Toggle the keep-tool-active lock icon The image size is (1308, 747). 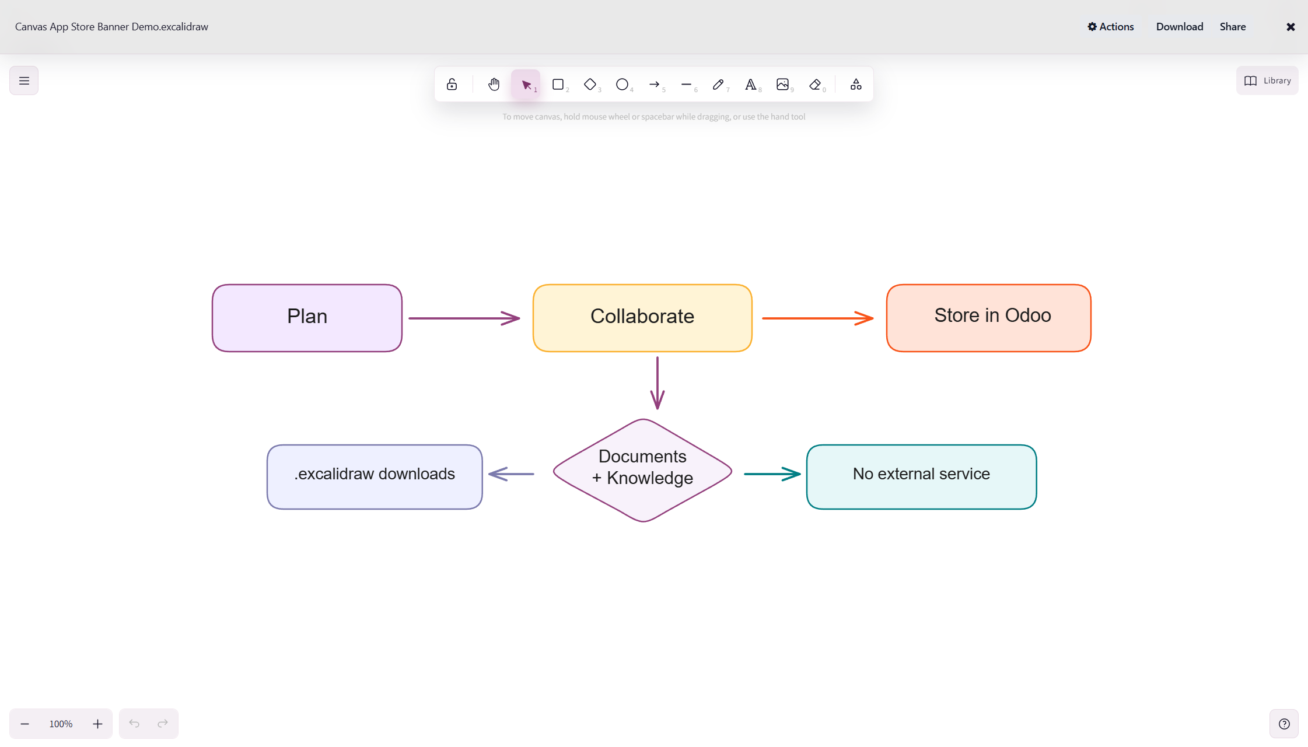click(452, 85)
